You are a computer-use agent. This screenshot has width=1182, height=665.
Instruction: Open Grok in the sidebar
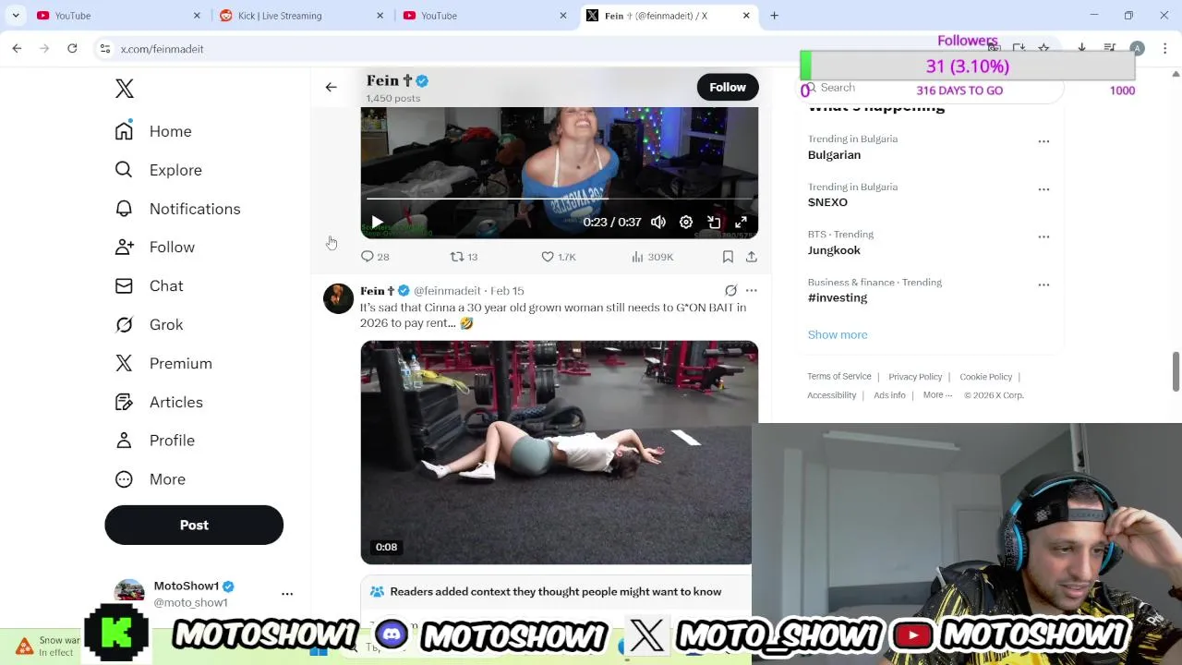tap(149, 325)
